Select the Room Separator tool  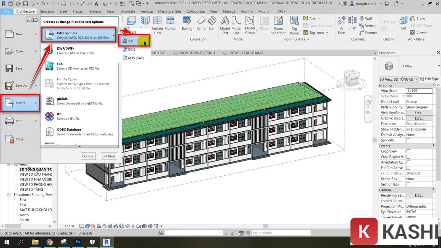point(278,25)
